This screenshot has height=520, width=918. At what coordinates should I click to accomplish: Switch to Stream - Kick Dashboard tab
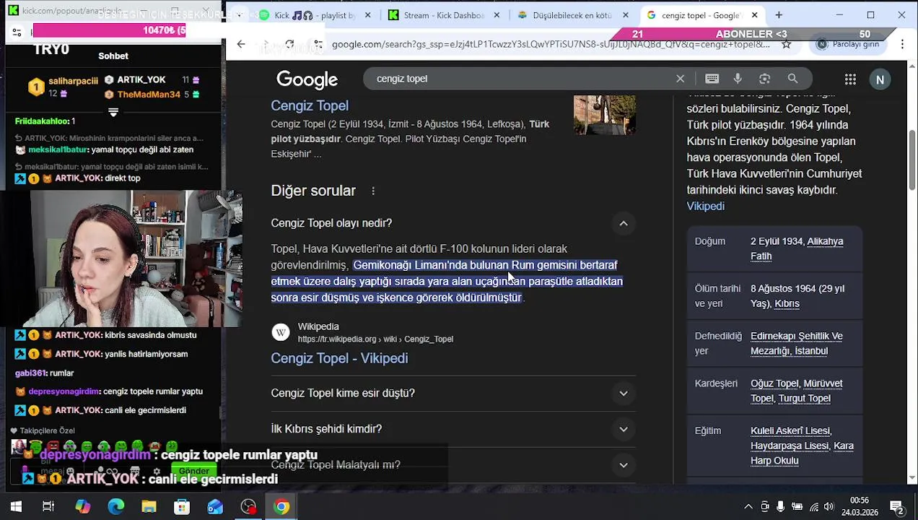click(443, 15)
